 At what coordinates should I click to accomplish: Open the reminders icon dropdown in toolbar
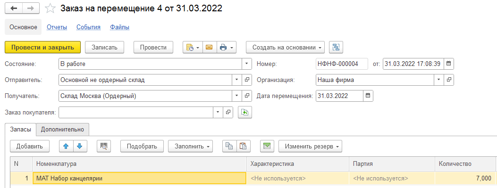[x=193, y=48]
